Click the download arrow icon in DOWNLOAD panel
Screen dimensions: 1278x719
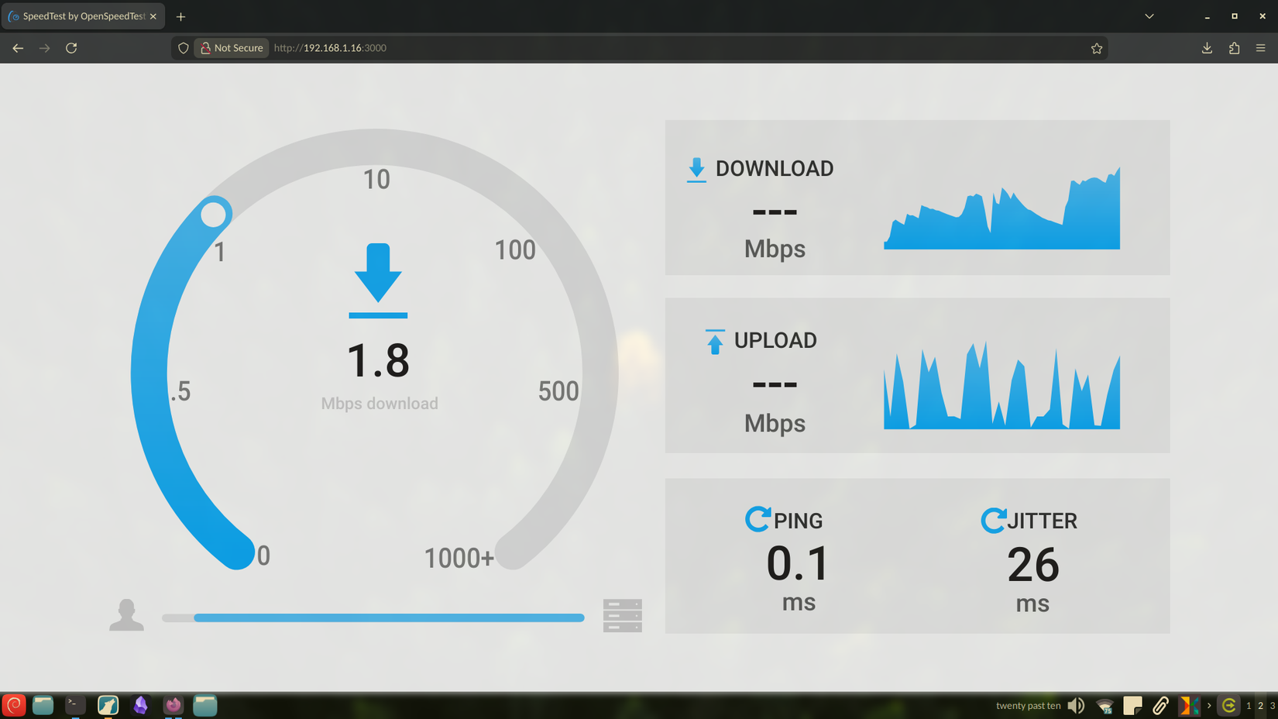tap(696, 169)
